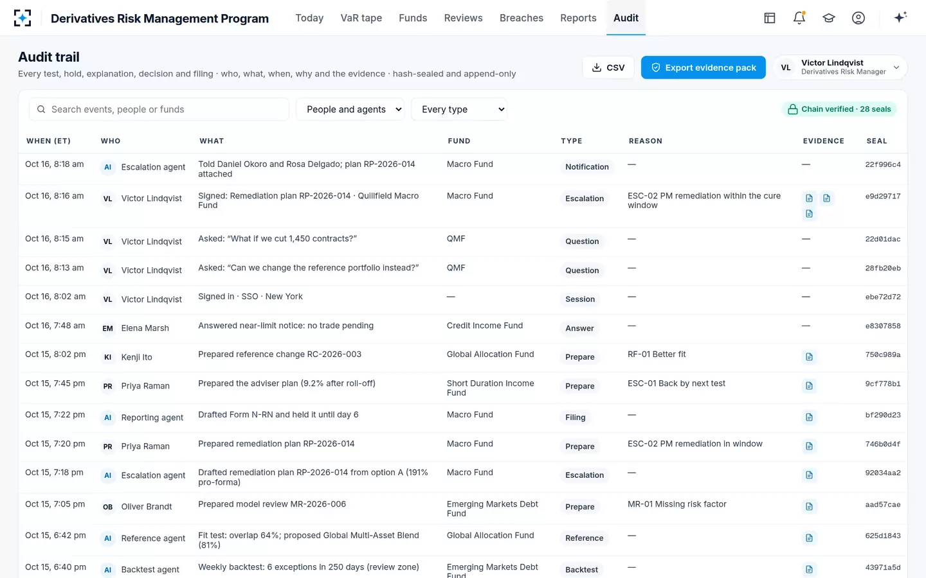Click reason "MR-01 Missing risk factor"
This screenshot has width=926, height=578.
click(x=677, y=504)
